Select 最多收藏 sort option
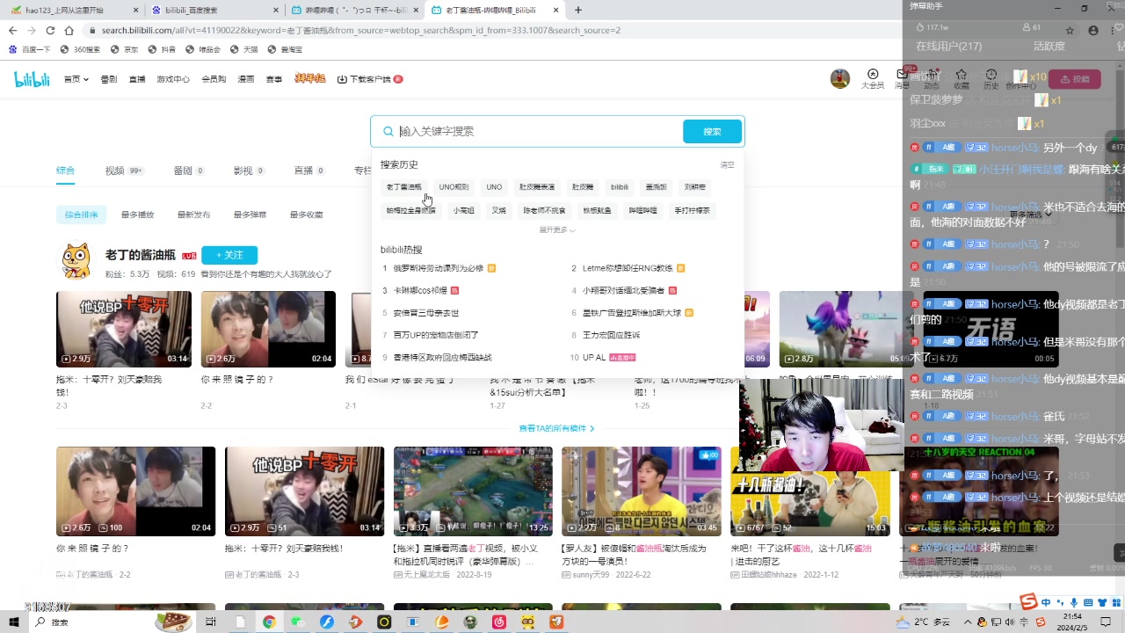 point(306,215)
